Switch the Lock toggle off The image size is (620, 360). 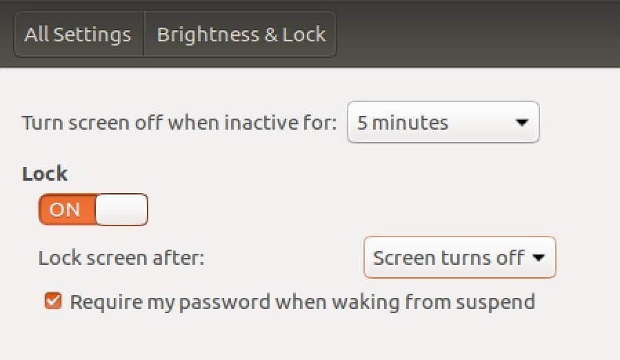(93, 209)
